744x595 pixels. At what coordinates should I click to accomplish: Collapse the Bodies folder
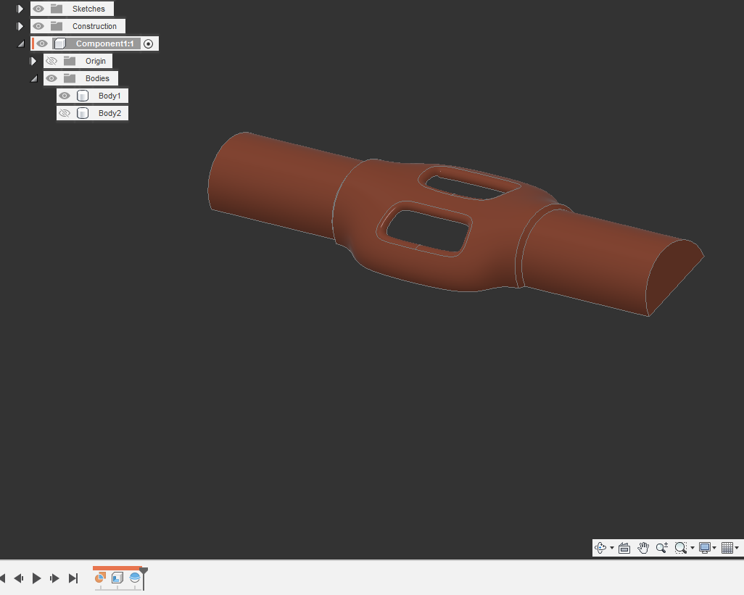(x=33, y=78)
